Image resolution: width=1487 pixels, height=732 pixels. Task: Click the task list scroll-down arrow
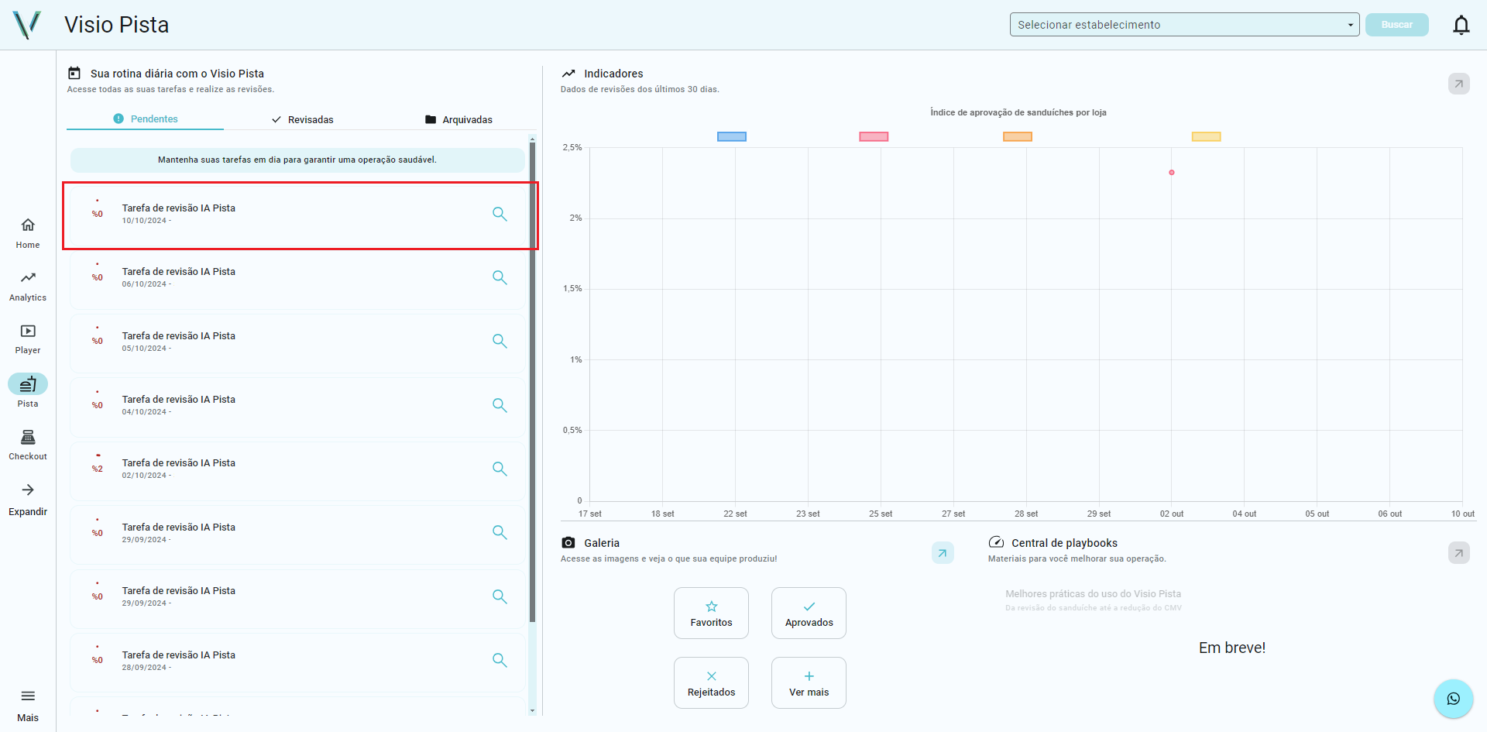[x=532, y=710]
